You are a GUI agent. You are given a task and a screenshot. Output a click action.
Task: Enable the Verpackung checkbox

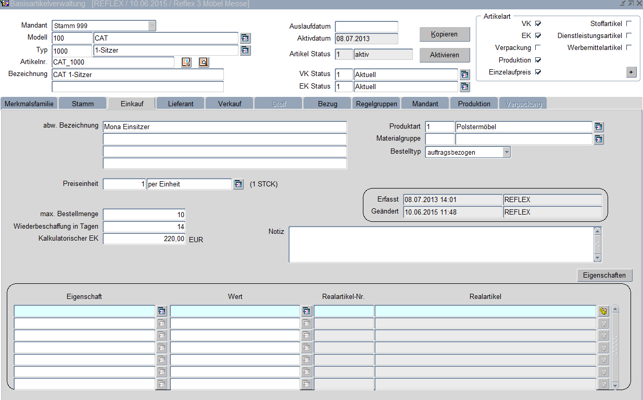coord(538,48)
